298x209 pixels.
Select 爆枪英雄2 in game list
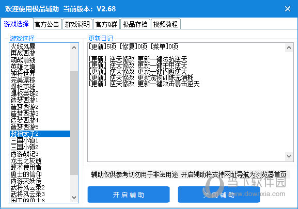tap(40, 93)
